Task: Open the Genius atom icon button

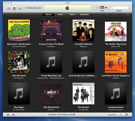Action: (x=121, y=115)
